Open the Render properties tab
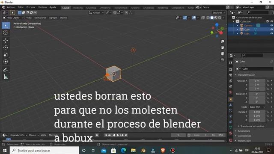 point(231,69)
